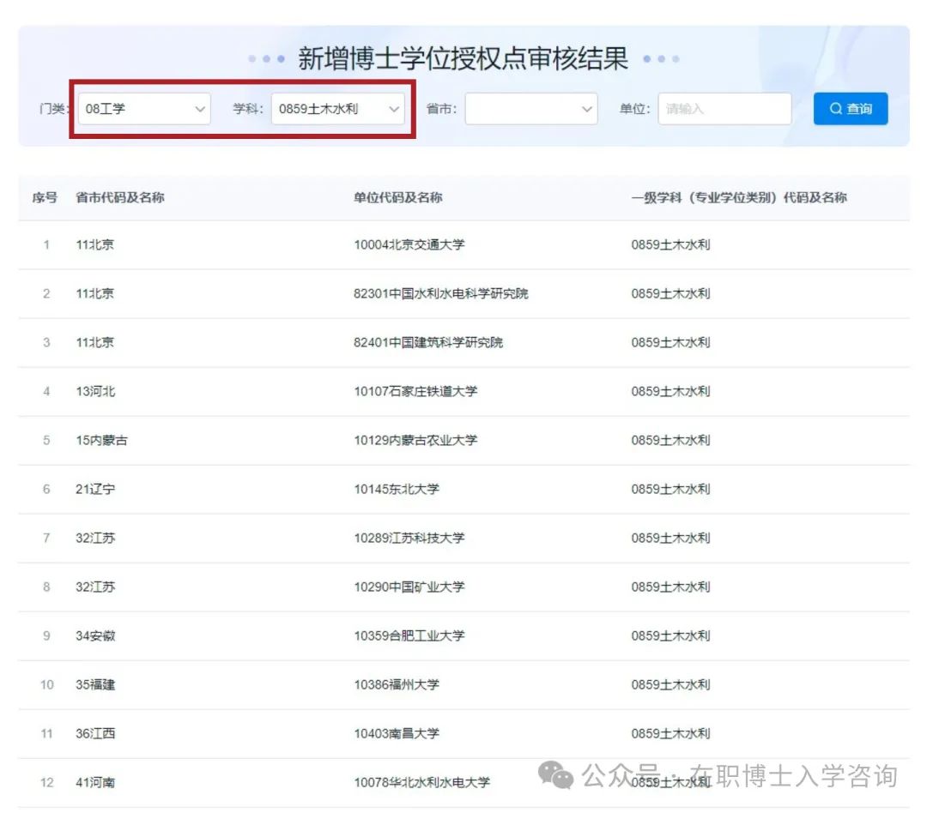Click the 省市代码及名称 column header

click(x=120, y=197)
